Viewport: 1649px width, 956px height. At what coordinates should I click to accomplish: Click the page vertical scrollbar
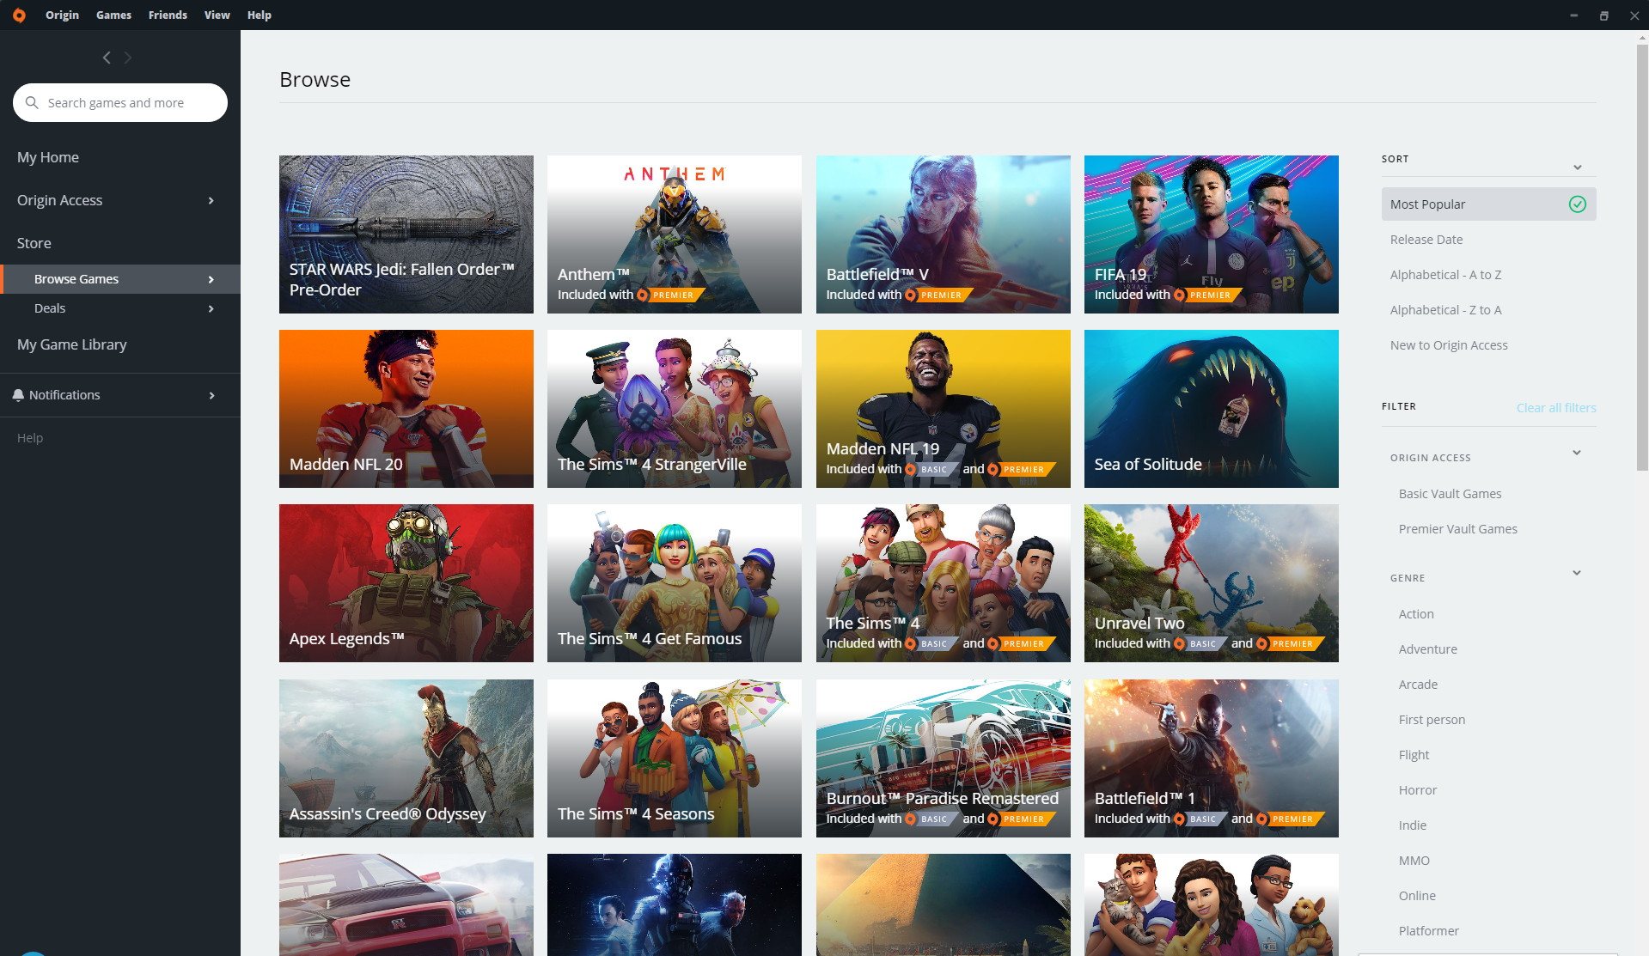coord(1641,258)
